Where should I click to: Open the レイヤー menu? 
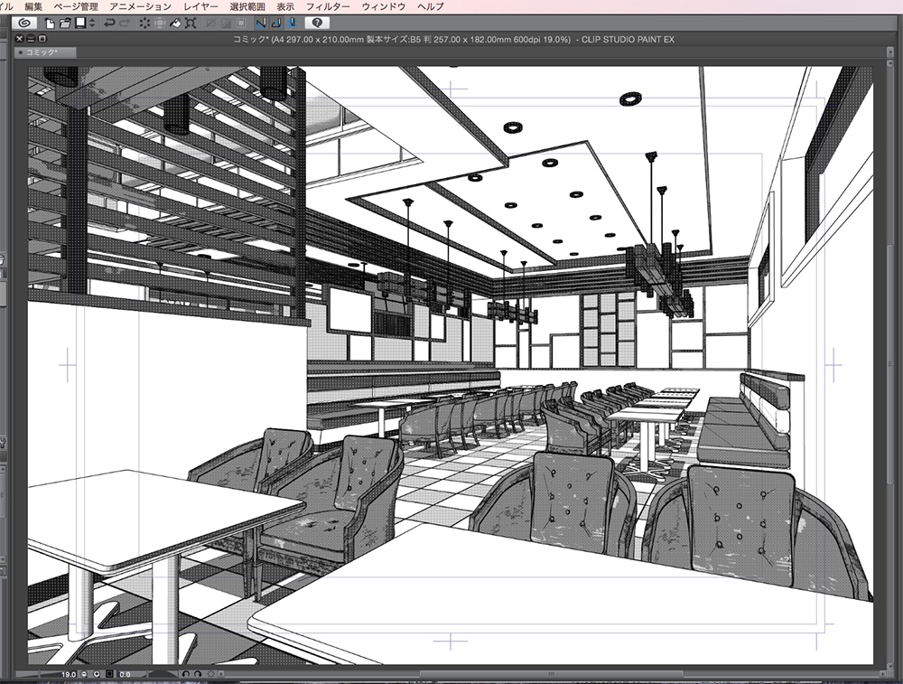click(200, 7)
